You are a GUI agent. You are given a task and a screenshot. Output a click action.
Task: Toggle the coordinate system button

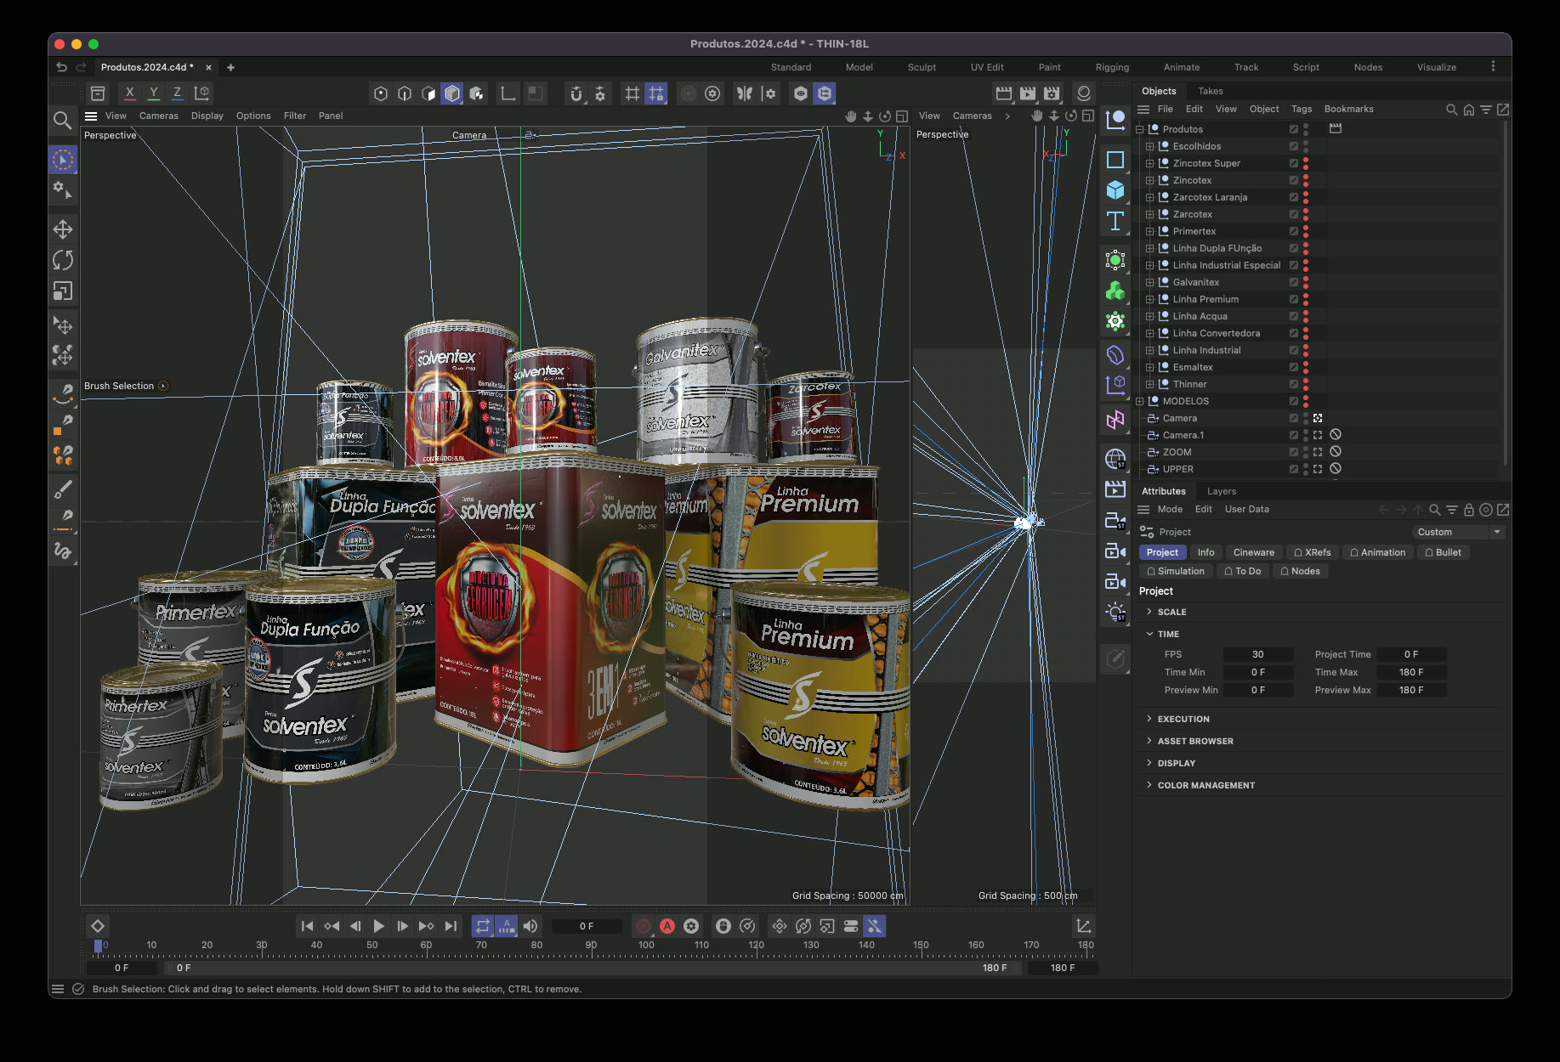coord(201,93)
